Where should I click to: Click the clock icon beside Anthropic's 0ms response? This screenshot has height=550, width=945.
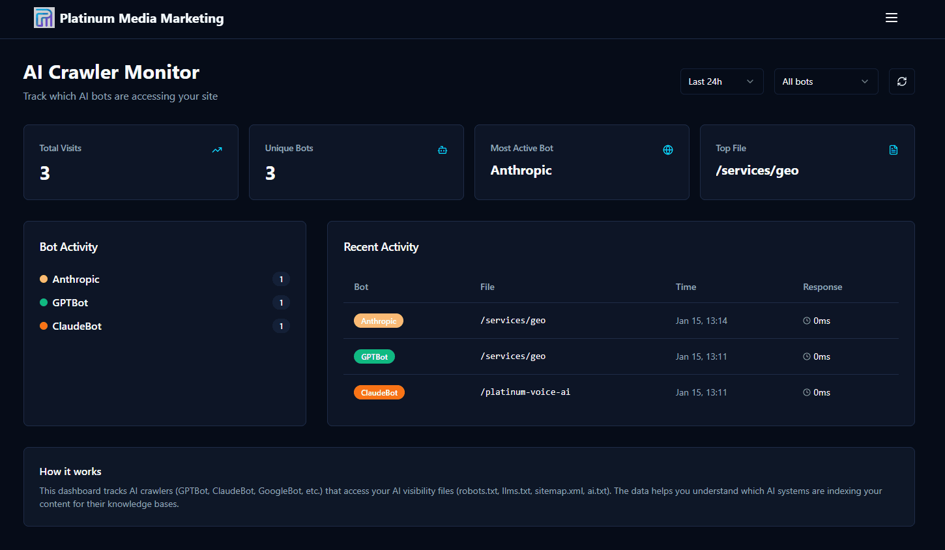806,320
